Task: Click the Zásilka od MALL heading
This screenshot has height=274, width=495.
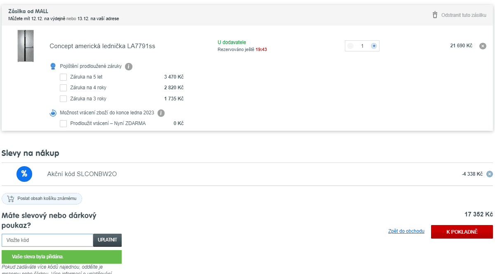Action: (28, 11)
